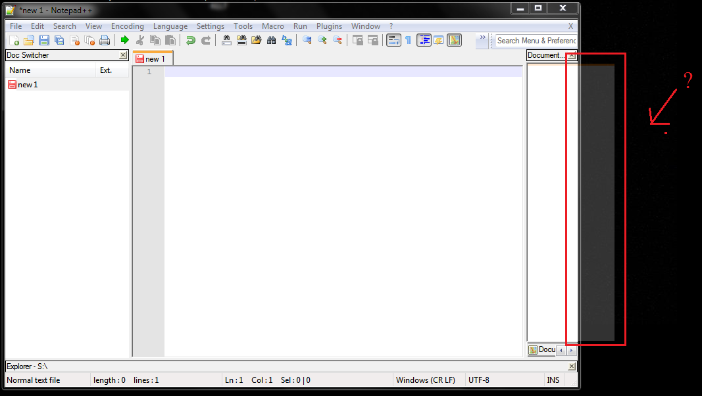Toggle the Document Map toolbar button
Screen dimensions: 702x396
tap(454, 41)
